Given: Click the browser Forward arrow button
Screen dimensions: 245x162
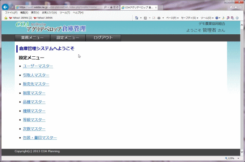Looking at the screenshot, I should 12,7.
